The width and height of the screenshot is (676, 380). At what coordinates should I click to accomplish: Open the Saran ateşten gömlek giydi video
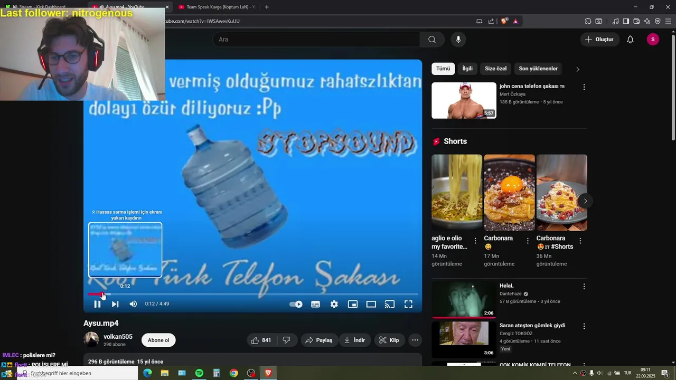[x=464, y=339]
